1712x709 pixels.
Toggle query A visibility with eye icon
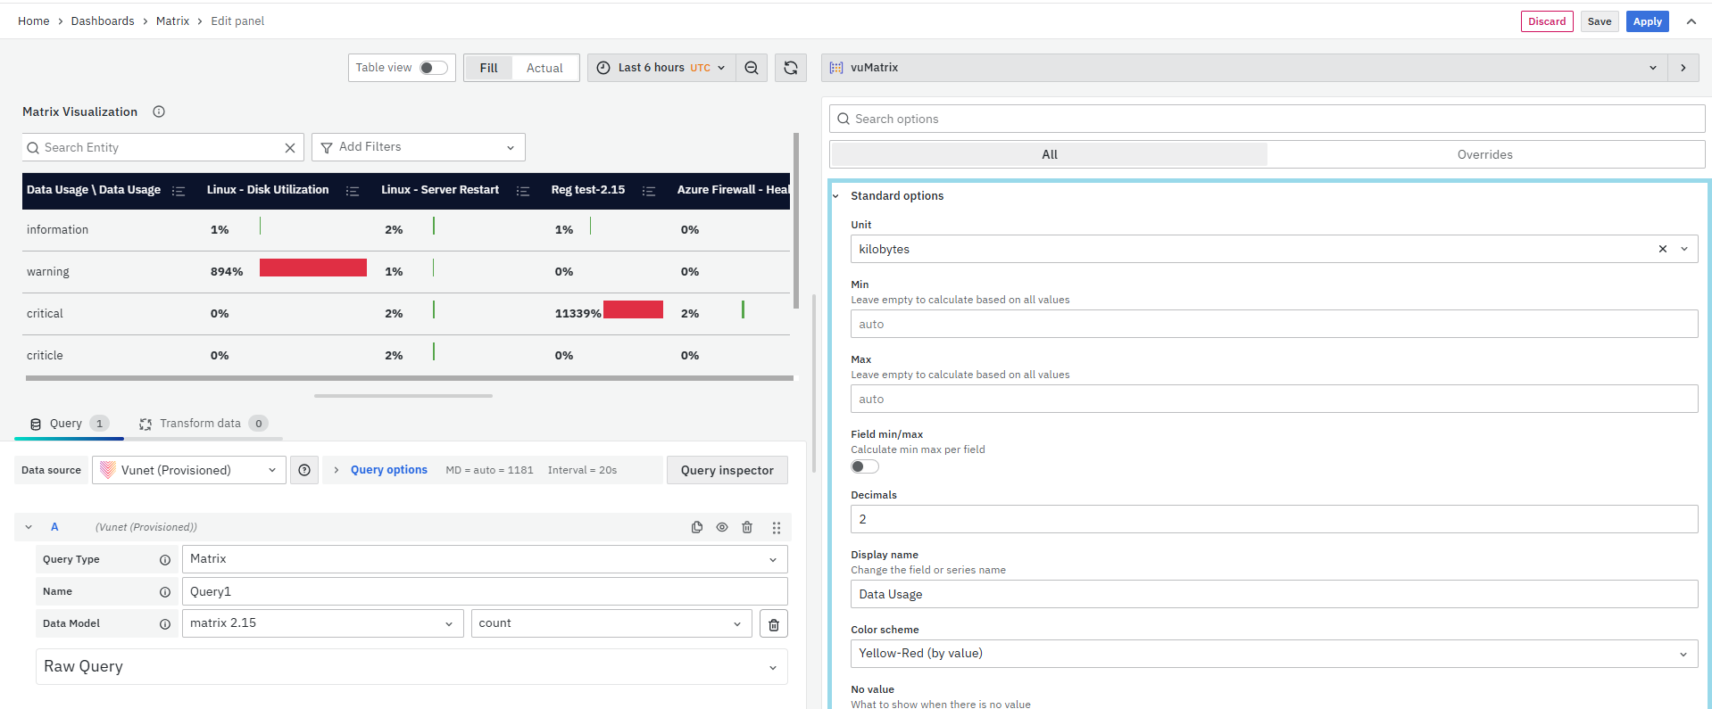(722, 527)
